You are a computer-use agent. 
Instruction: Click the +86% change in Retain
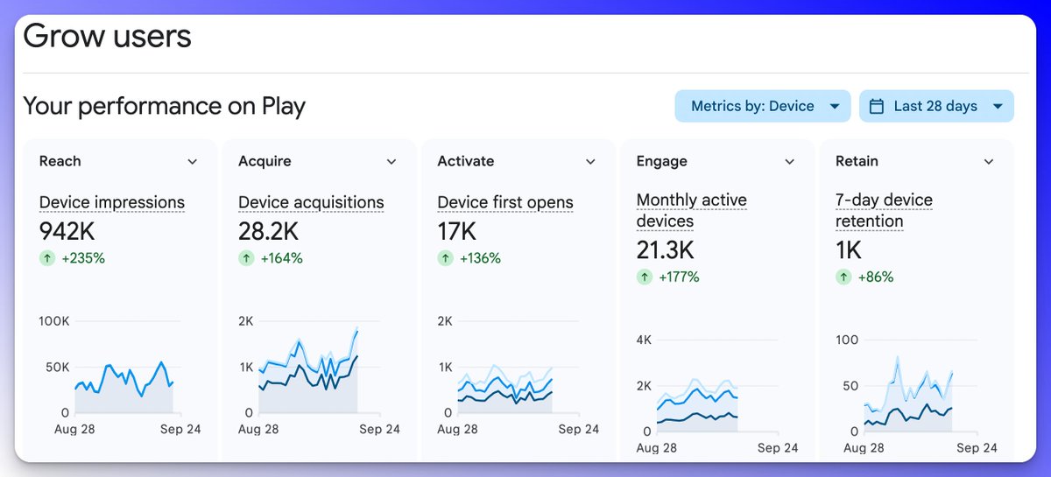875,277
